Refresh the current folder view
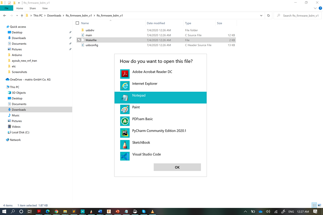The width and height of the screenshot is (323, 215). (x=268, y=15)
